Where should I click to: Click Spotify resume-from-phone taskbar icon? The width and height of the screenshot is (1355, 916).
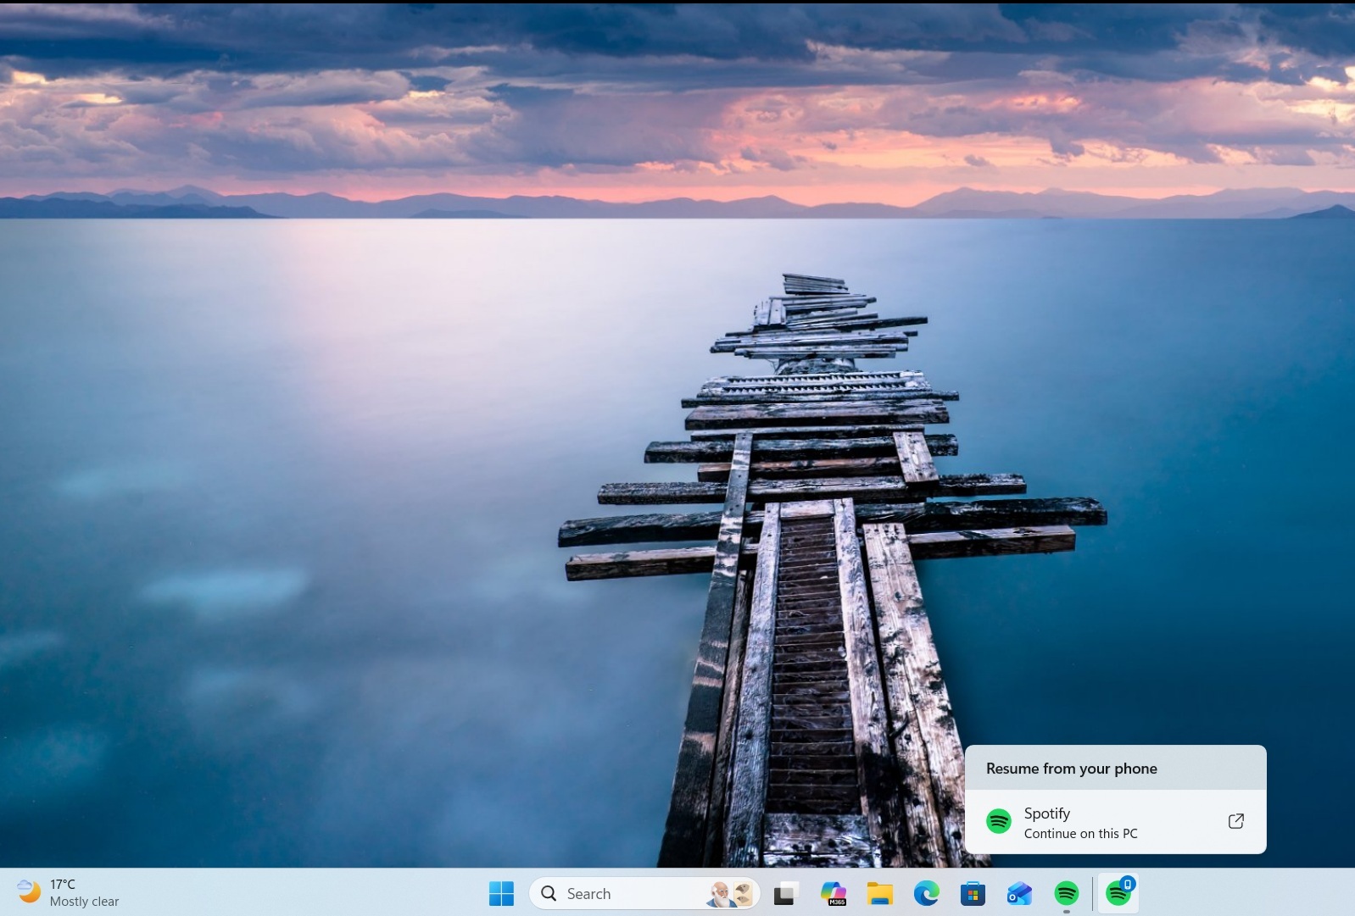click(1118, 894)
